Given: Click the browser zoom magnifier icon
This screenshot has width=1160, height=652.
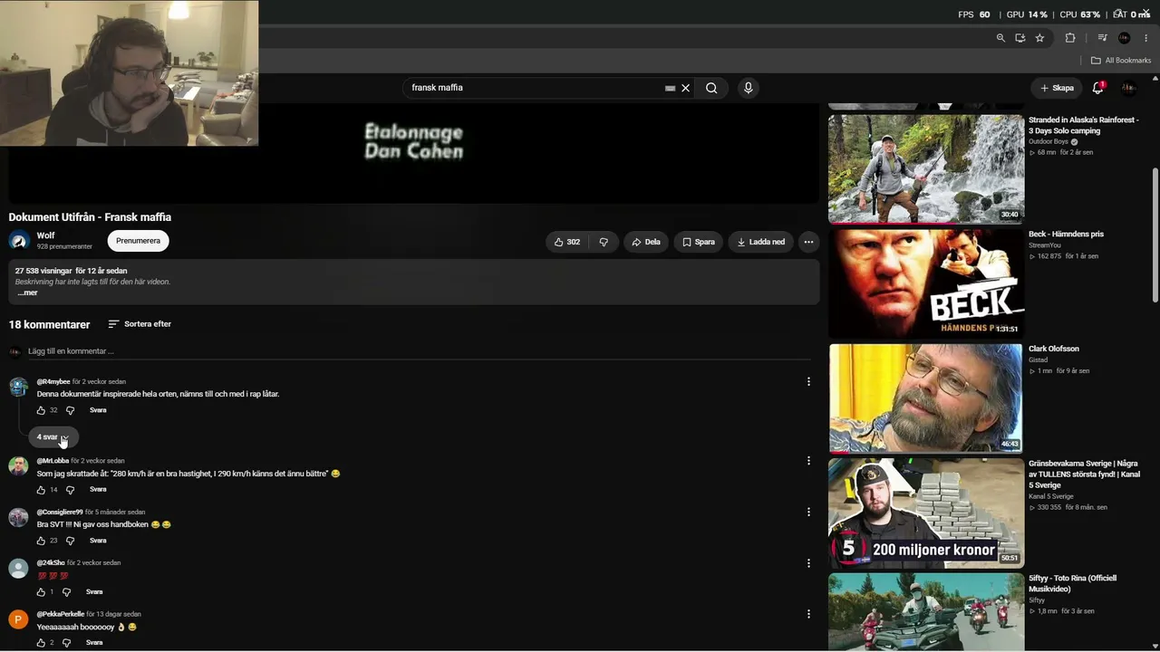Looking at the screenshot, I should 1000,38.
